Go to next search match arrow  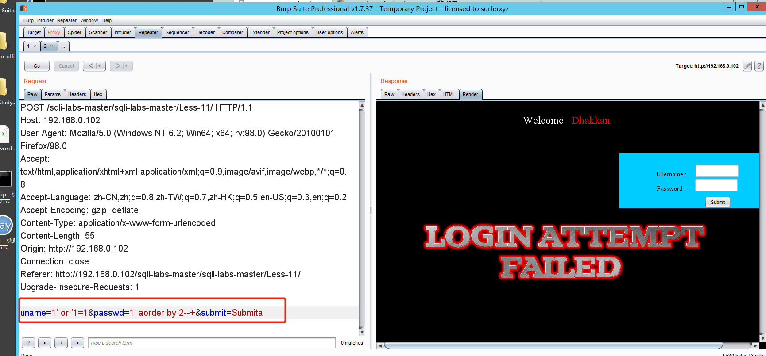(77, 343)
